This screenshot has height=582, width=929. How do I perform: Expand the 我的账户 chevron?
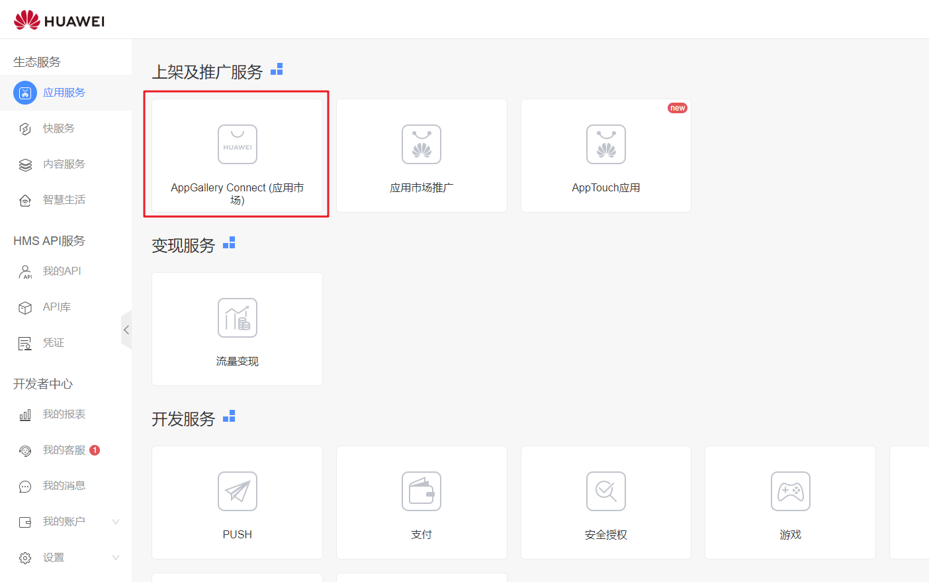(x=116, y=522)
